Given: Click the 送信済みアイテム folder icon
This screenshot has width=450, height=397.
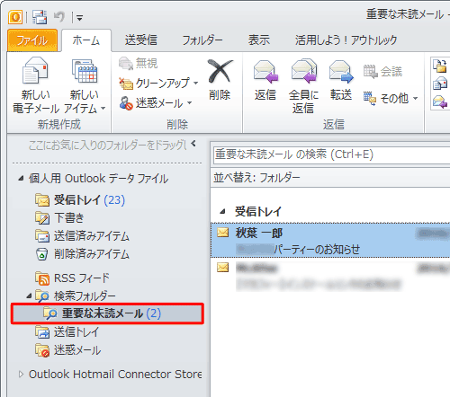Looking at the screenshot, I should click(42, 236).
